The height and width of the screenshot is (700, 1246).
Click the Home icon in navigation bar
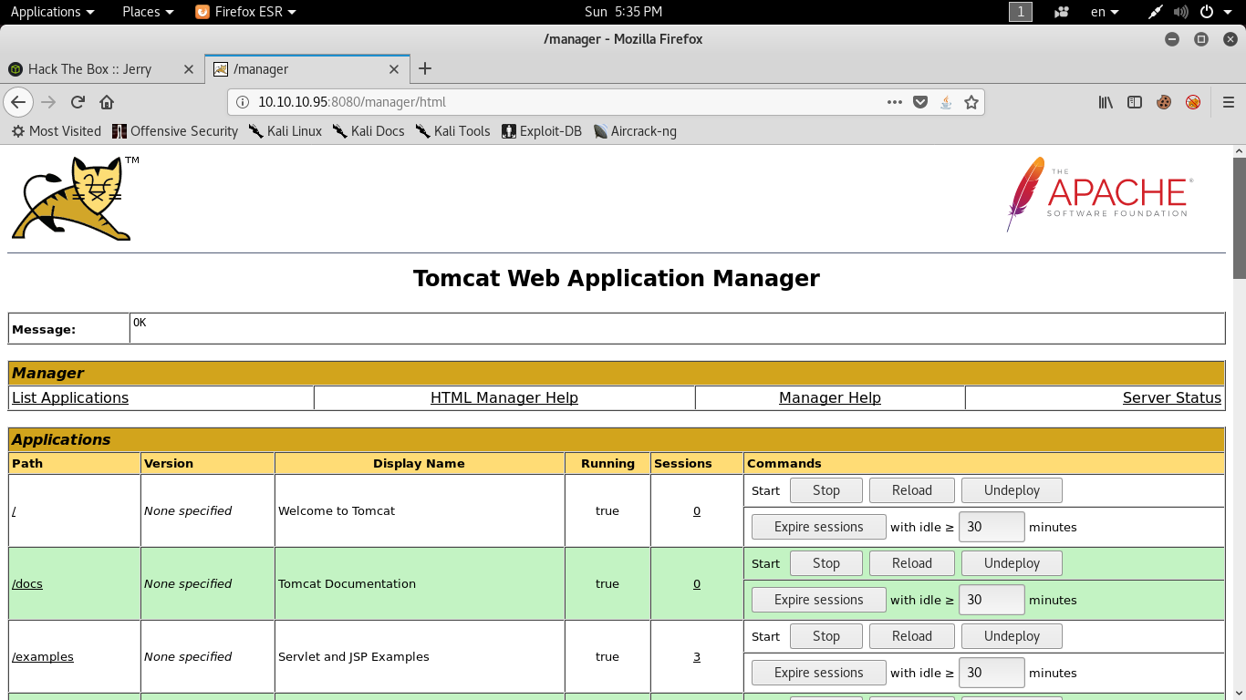point(107,102)
